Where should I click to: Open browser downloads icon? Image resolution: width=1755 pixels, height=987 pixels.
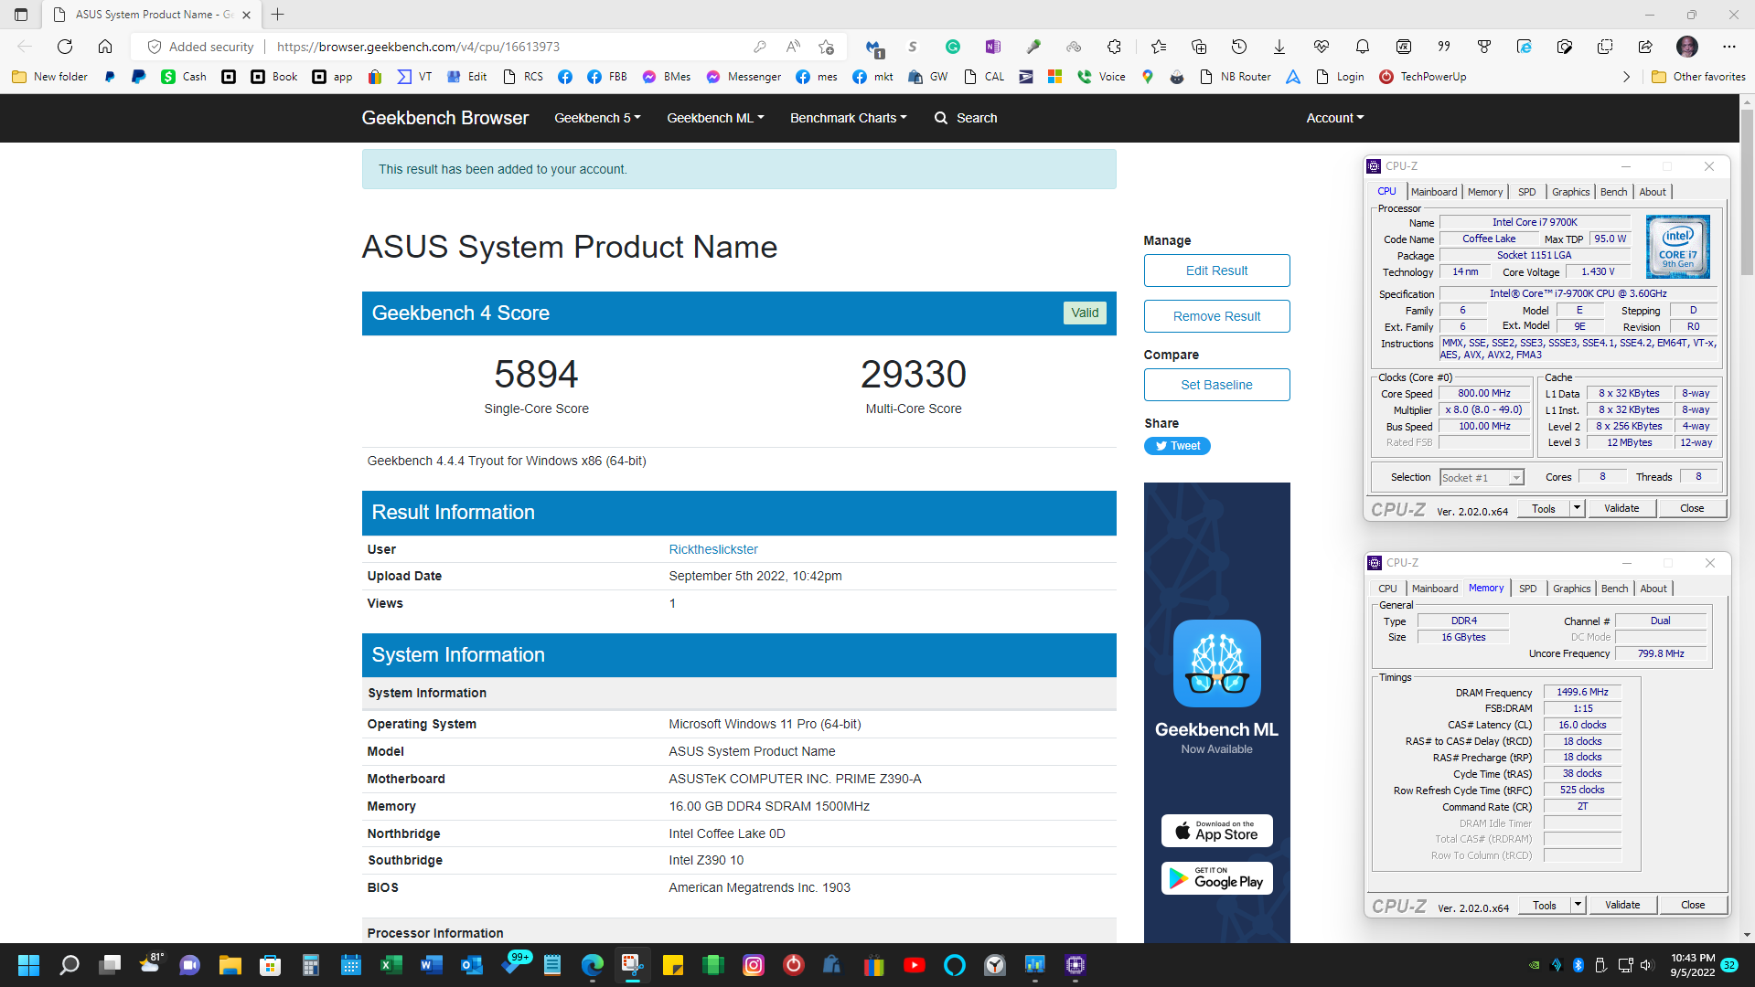coord(1279,47)
